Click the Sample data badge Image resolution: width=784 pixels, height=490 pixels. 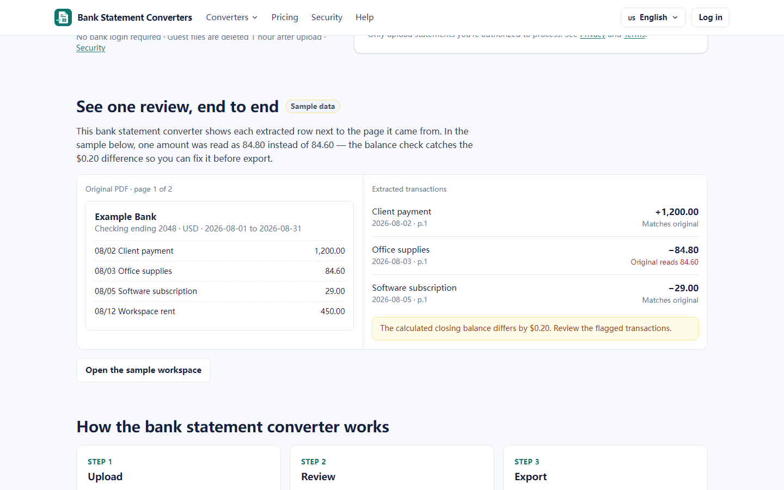coord(313,107)
